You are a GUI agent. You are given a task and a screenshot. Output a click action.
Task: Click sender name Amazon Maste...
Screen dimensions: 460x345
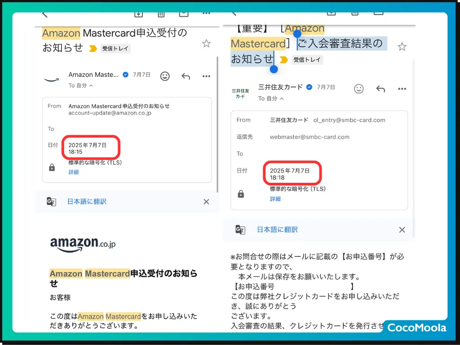coord(93,75)
